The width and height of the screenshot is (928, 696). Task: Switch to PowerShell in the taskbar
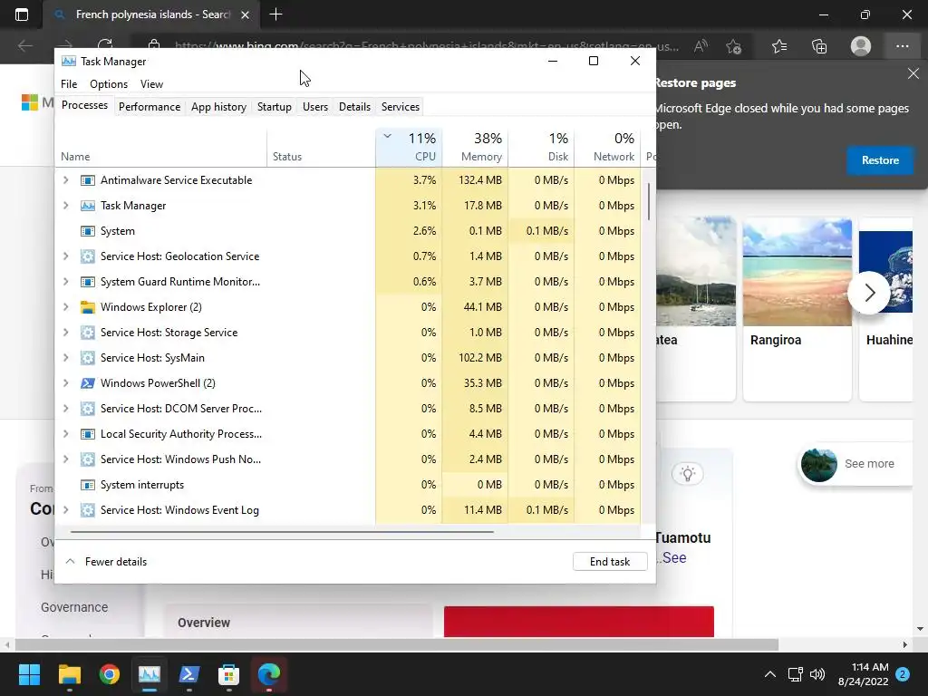click(x=188, y=674)
